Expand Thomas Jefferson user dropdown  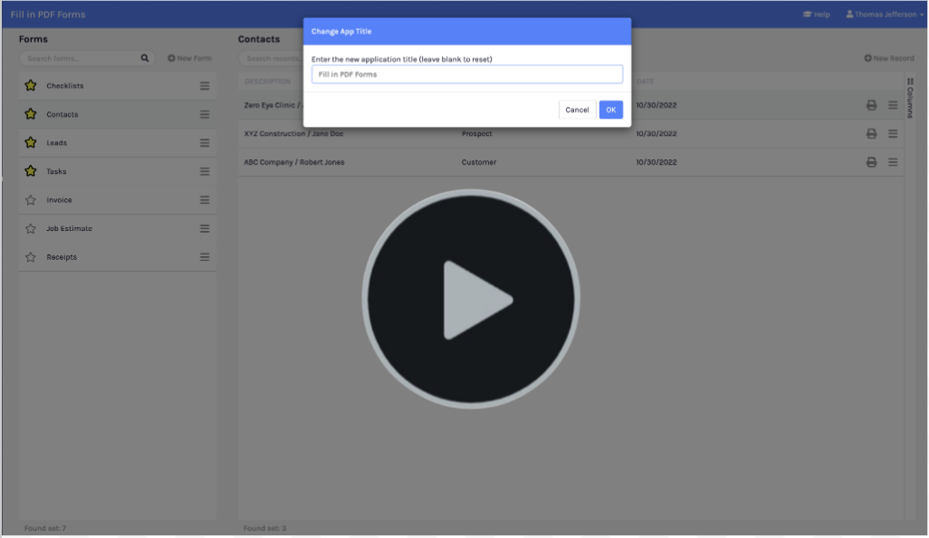(x=885, y=14)
